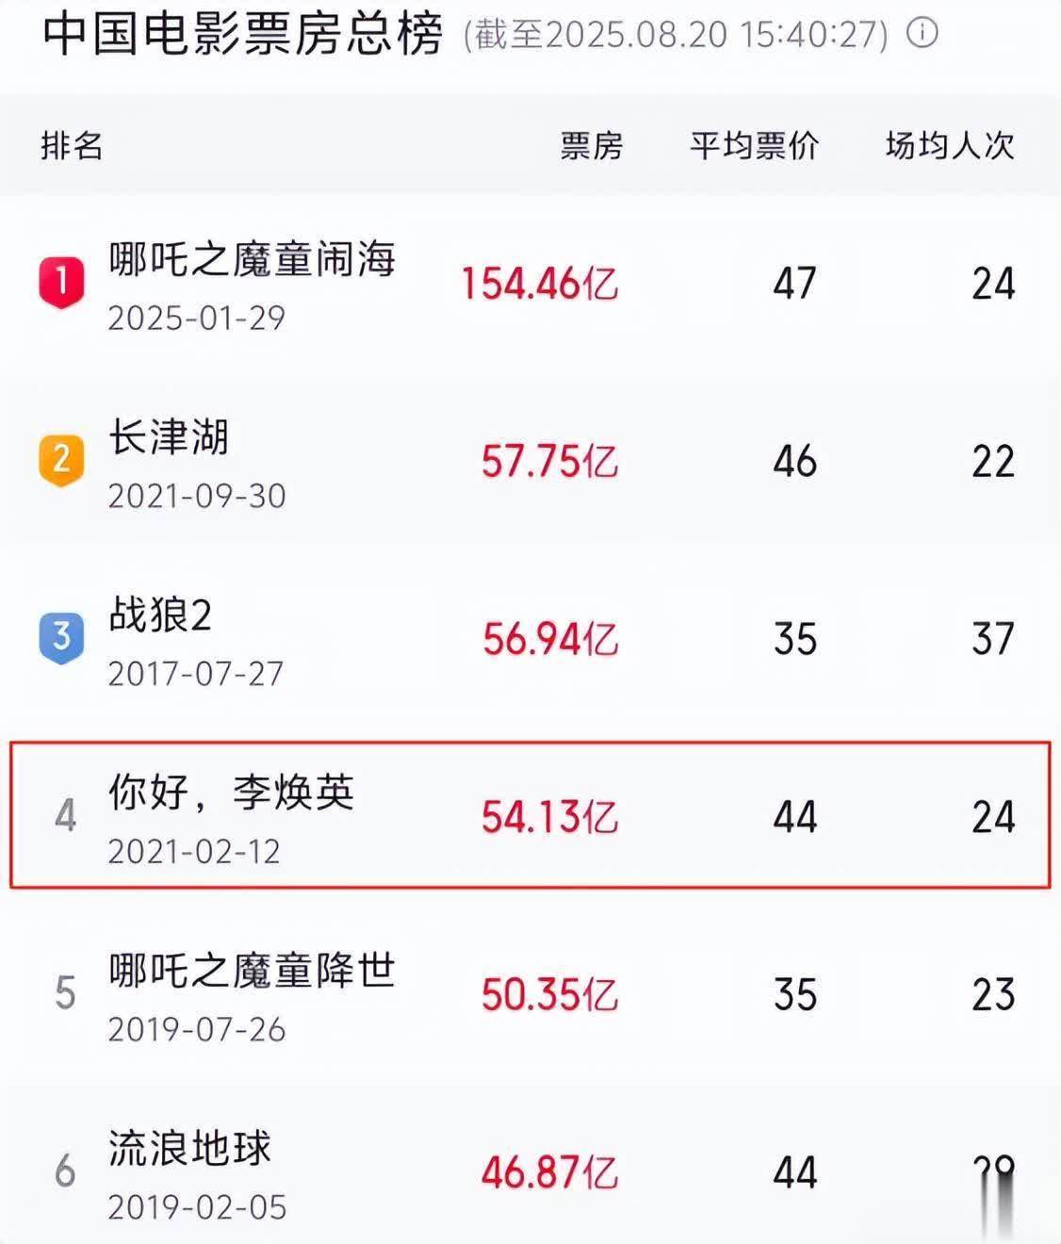
Task: Open the info icon beside the timestamp
Action: tap(922, 34)
